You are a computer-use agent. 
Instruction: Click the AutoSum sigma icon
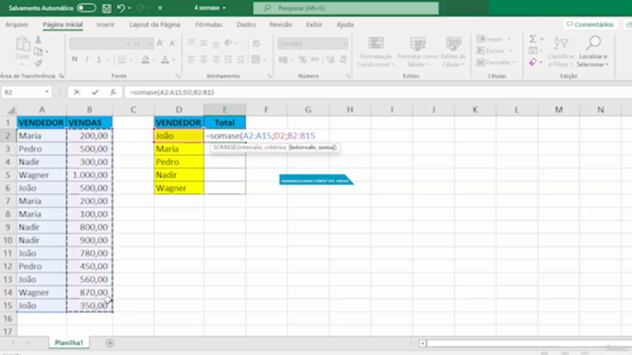pyautogui.click(x=533, y=39)
